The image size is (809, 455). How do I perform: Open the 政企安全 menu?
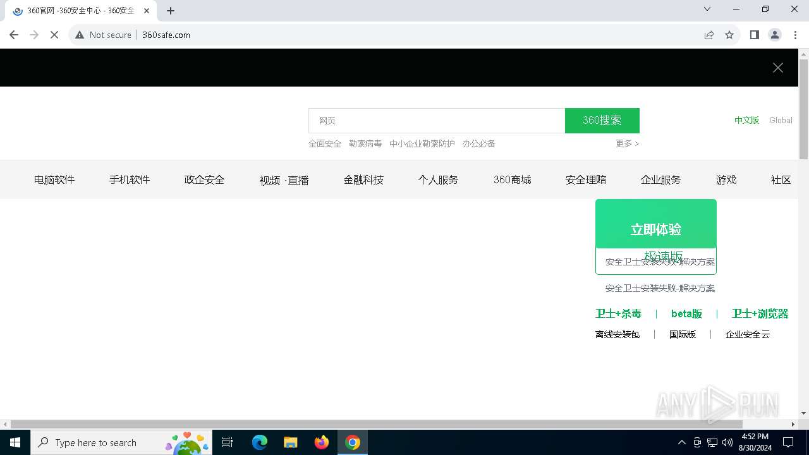click(x=204, y=179)
